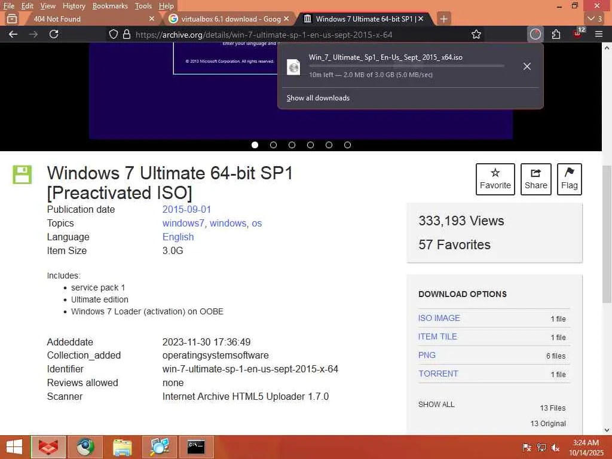Click the green floppy disk software icon

pyautogui.click(x=22, y=175)
